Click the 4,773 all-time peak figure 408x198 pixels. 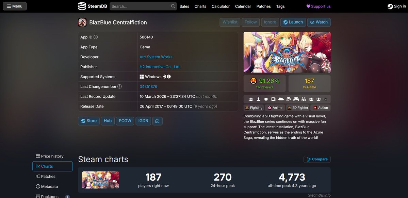point(292,177)
